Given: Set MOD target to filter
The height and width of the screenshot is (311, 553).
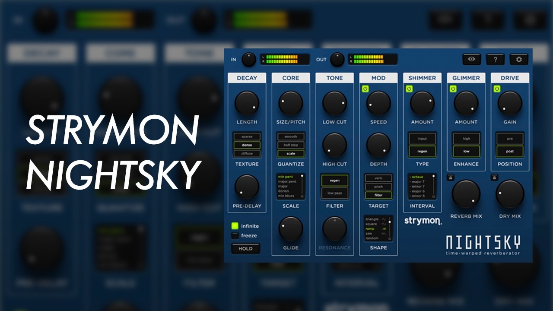Looking at the screenshot, I should [x=378, y=195].
